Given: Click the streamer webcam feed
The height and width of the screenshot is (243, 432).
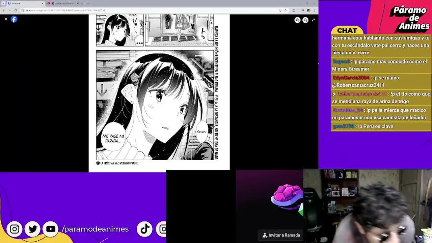Looking at the screenshot, I should point(368,206).
